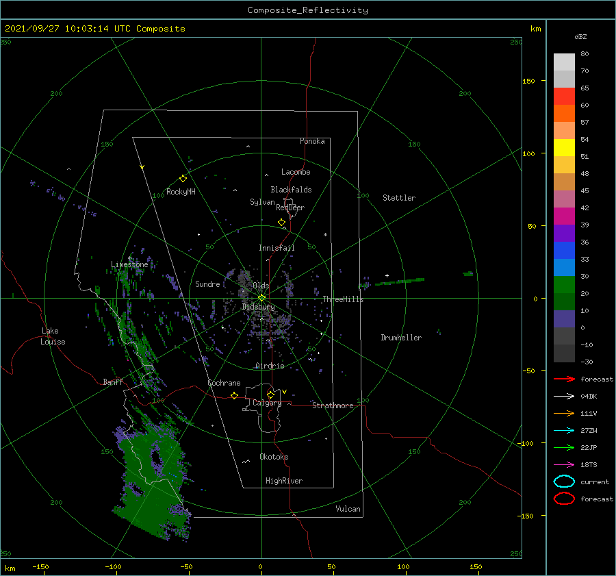Click the HighRiver label
Viewport: 616px width, 576px height.
(x=284, y=481)
